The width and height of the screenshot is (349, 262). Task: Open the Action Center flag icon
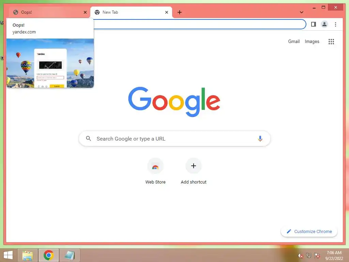point(317,256)
